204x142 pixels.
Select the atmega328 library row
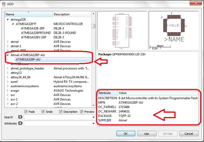tap(18, 19)
